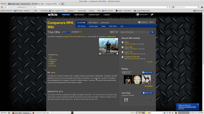Open the Edit button dropdown arrow
The width and height of the screenshot is (204, 114).
click(x=68, y=32)
